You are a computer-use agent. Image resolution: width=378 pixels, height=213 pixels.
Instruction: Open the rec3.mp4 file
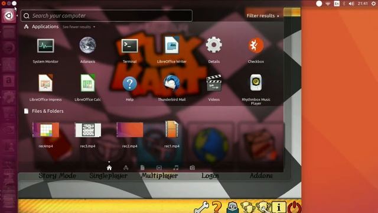point(88,130)
